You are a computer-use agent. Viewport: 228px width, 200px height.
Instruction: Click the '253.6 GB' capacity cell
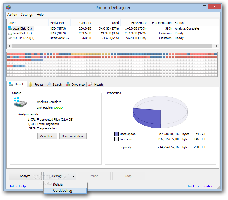pyautogui.click(x=85, y=33)
